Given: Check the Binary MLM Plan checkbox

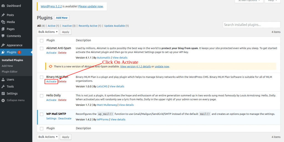Looking at the screenshot, I should (x=42, y=77).
